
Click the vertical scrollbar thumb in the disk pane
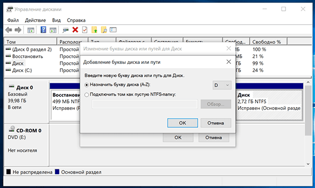tap(308, 110)
